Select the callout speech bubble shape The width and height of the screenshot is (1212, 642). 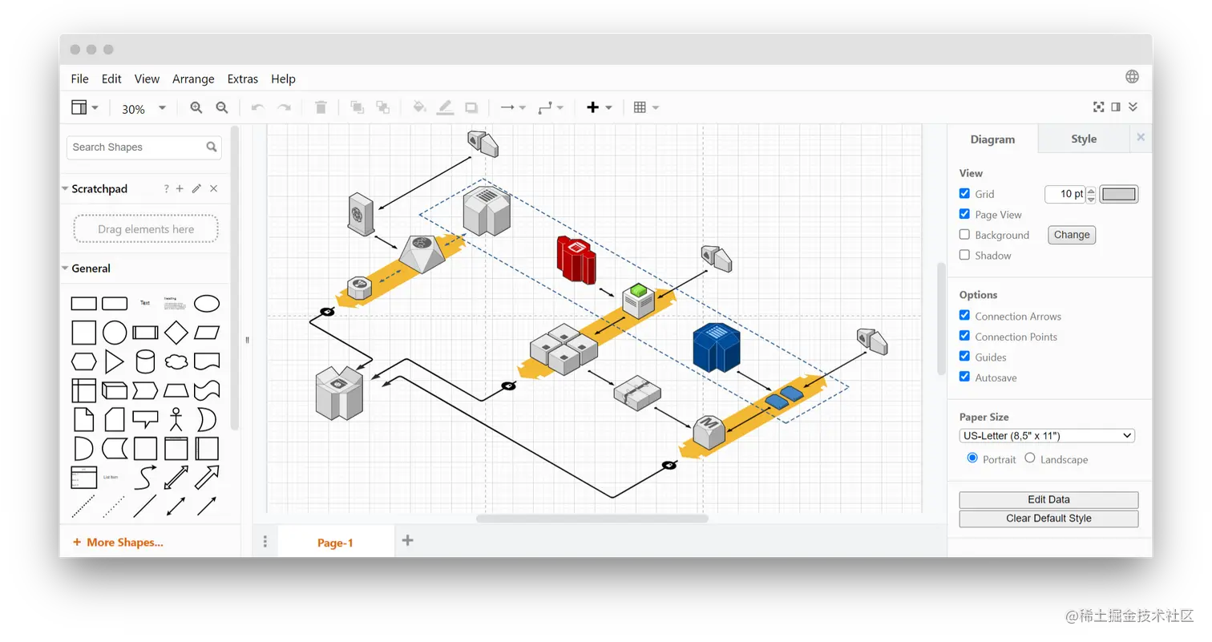pos(145,419)
